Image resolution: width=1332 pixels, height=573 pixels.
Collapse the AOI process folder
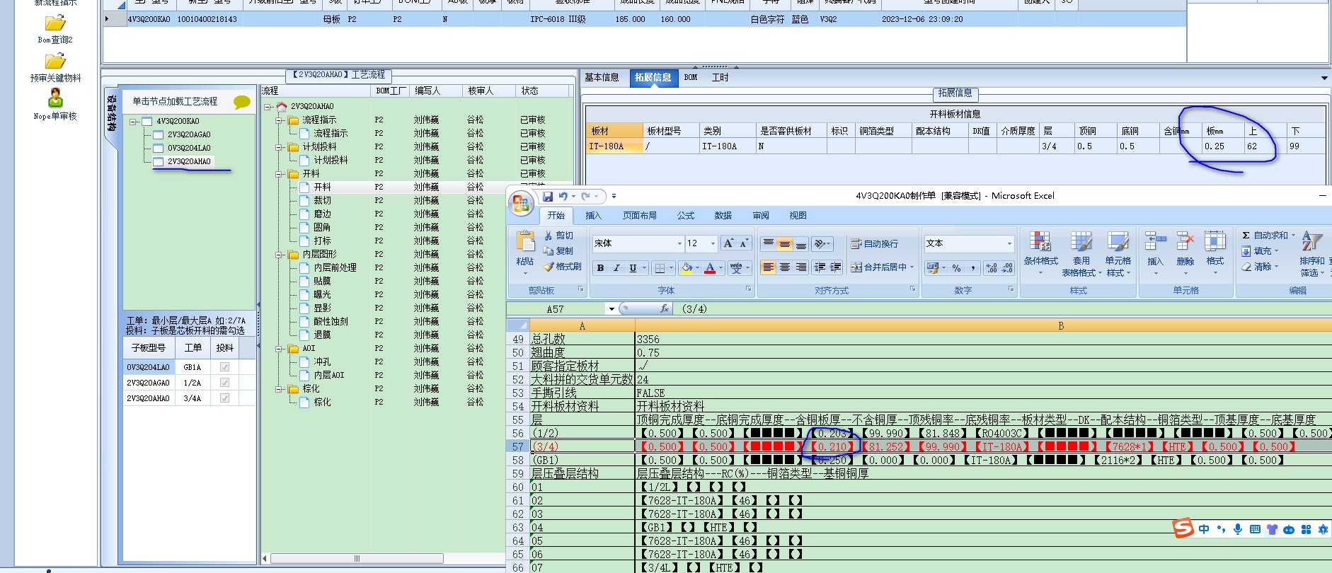point(280,348)
